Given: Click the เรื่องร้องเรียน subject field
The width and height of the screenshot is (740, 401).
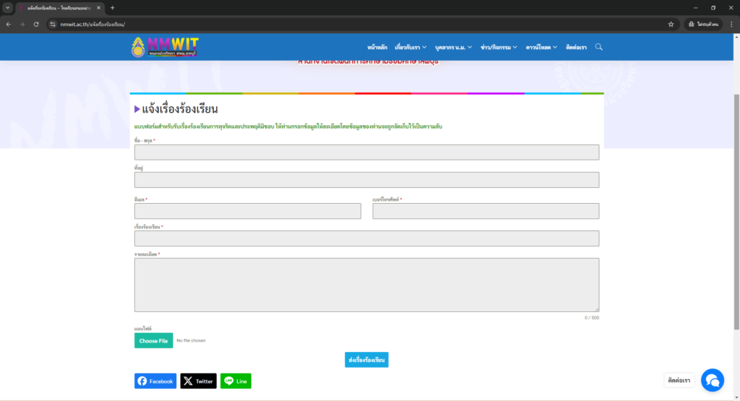Looking at the screenshot, I should pos(366,238).
